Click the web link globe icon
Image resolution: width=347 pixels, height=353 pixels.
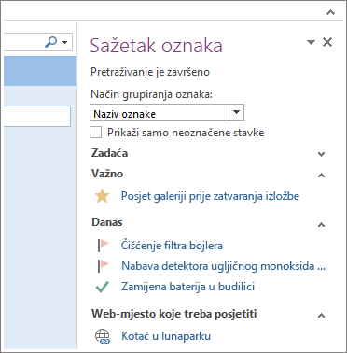click(103, 336)
